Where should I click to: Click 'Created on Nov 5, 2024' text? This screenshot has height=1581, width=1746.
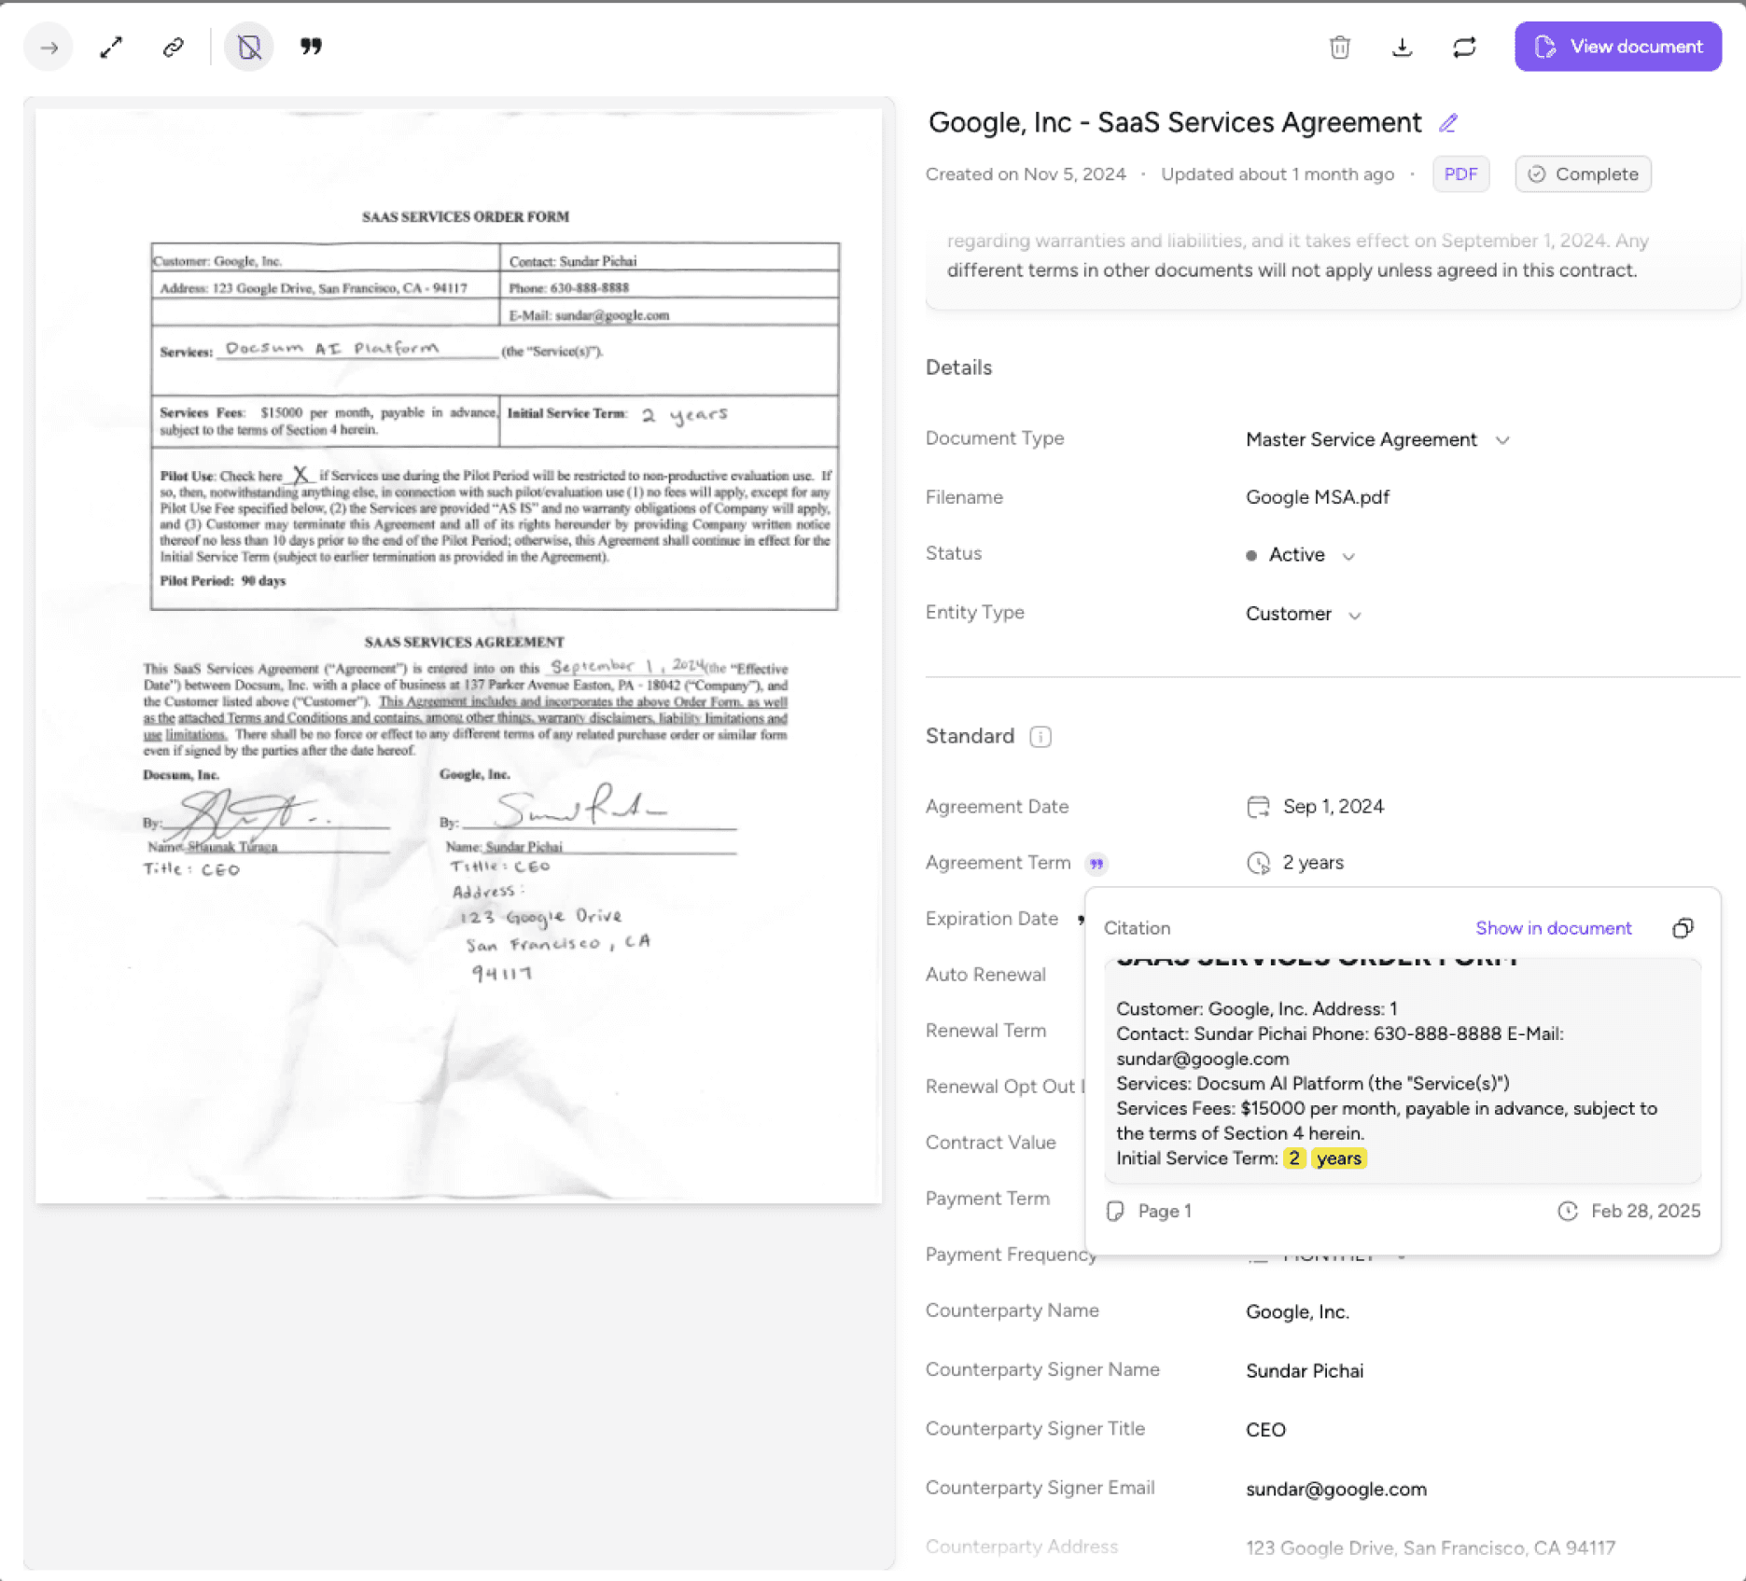point(1026,174)
